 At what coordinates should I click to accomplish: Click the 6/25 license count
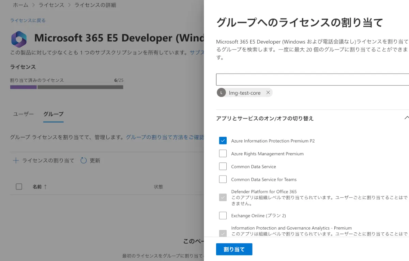[119, 80]
